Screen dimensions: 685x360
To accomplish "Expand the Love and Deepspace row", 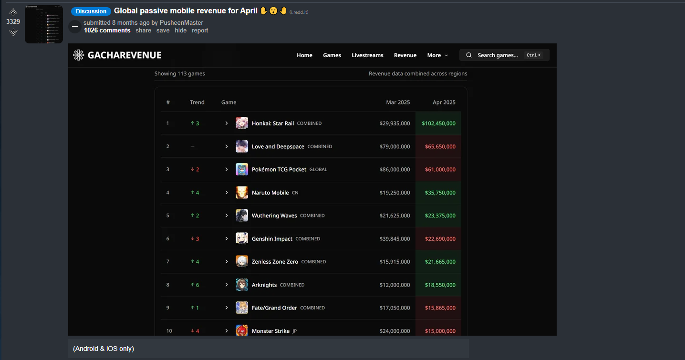I will tap(227, 146).
